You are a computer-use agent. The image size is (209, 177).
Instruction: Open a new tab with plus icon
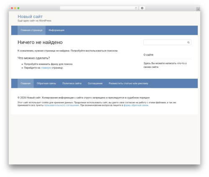198,9
